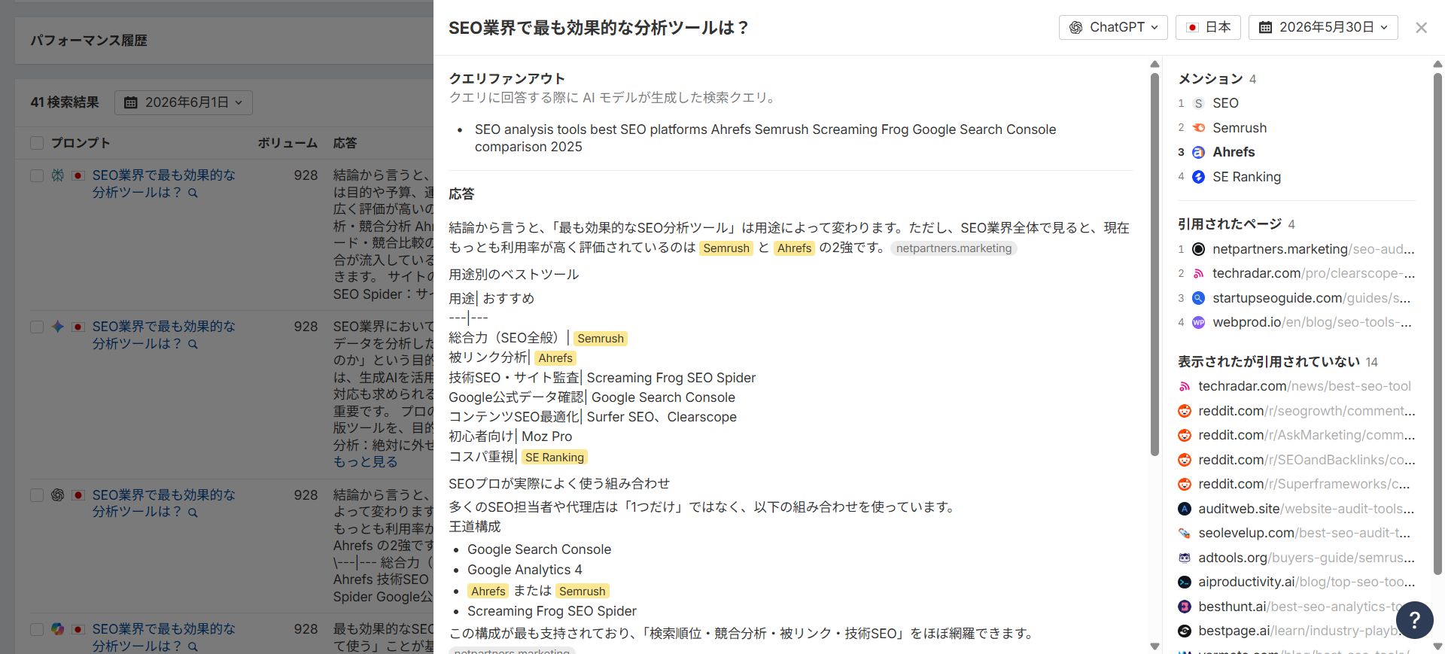This screenshot has width=1445, height=654.
Task: Open besthunt.ai best-seo-analytics link
Action: (1300, 607)
